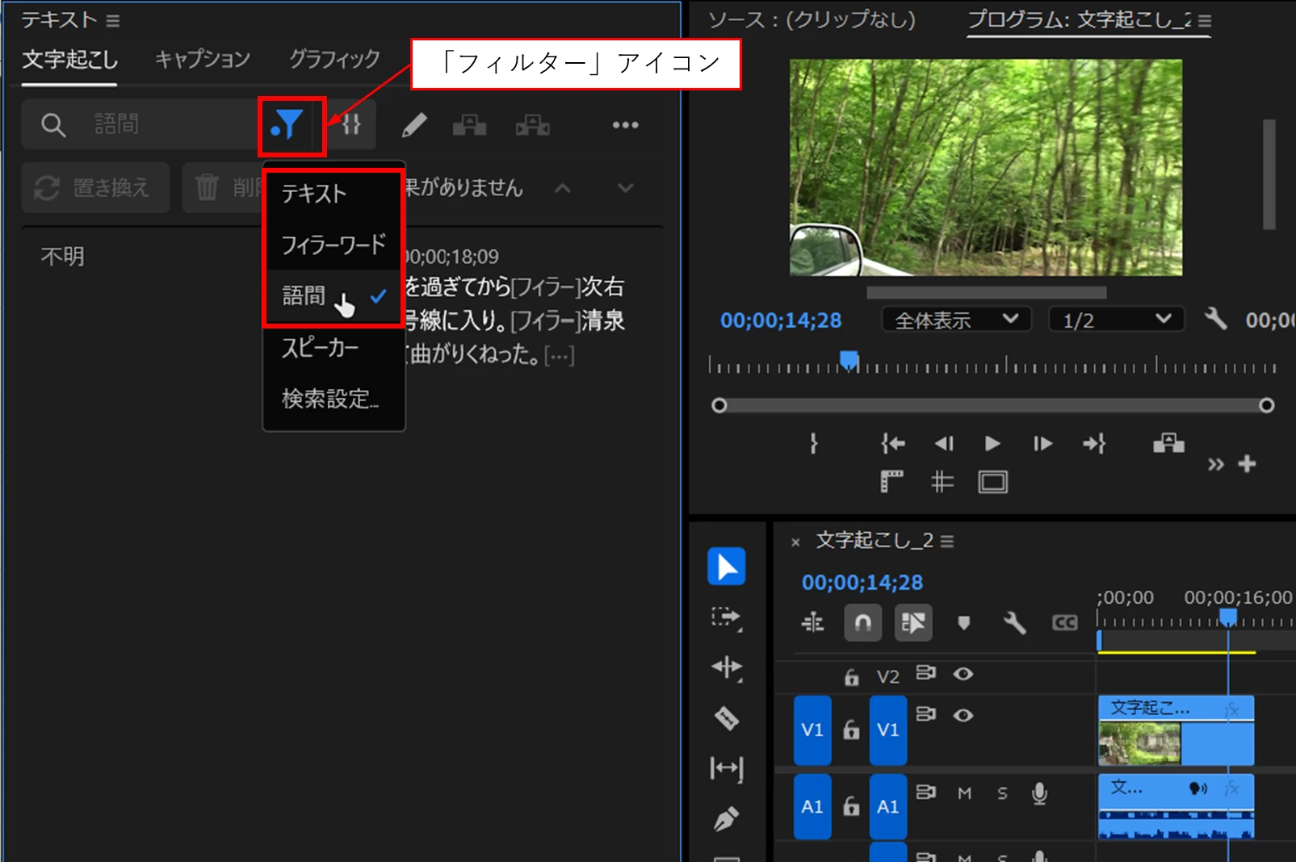The width and height of the screenshot is (1296, 862).
Task: Toggle linked selection button in timeline
Action: pyautogui.click(x=912, y=622)
